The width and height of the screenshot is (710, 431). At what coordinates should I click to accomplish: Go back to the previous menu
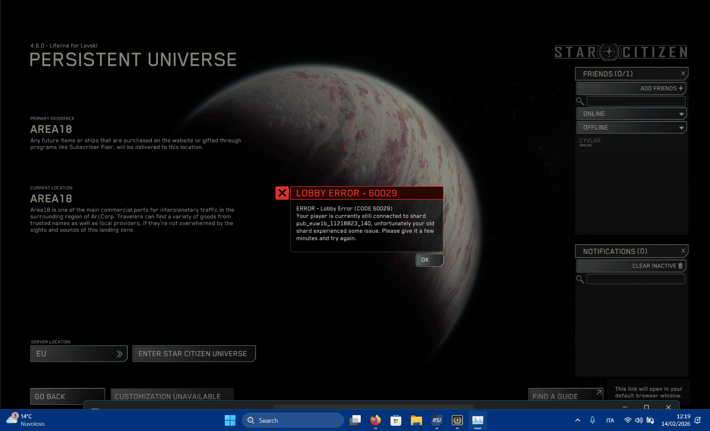68,396
